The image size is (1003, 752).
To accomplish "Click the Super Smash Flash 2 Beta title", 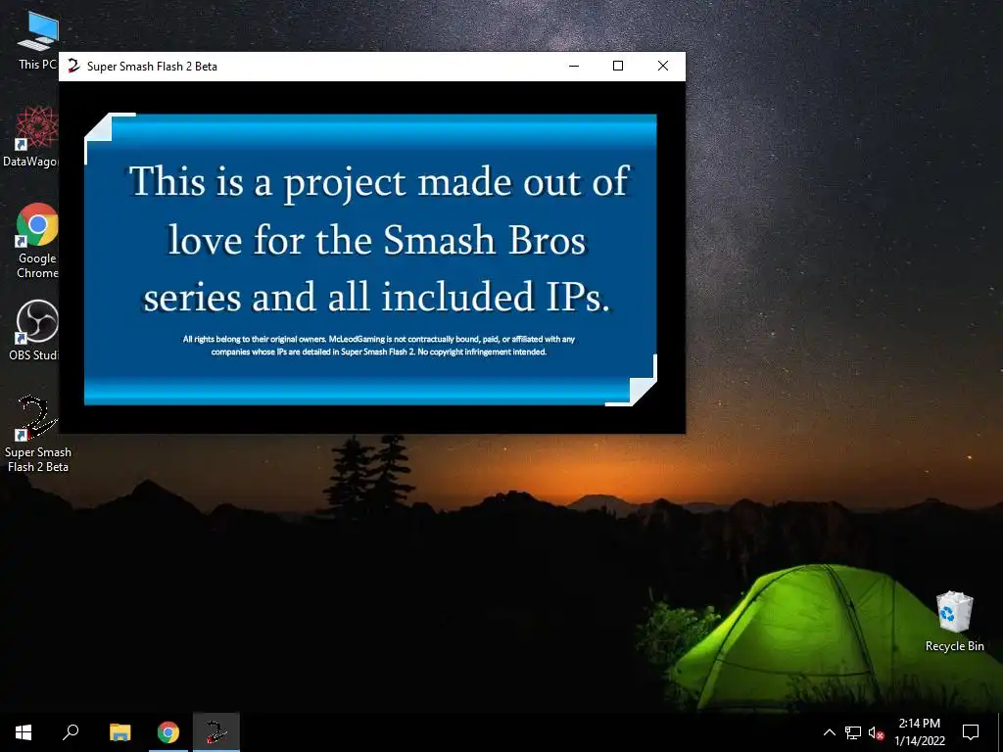I will 152,67.
